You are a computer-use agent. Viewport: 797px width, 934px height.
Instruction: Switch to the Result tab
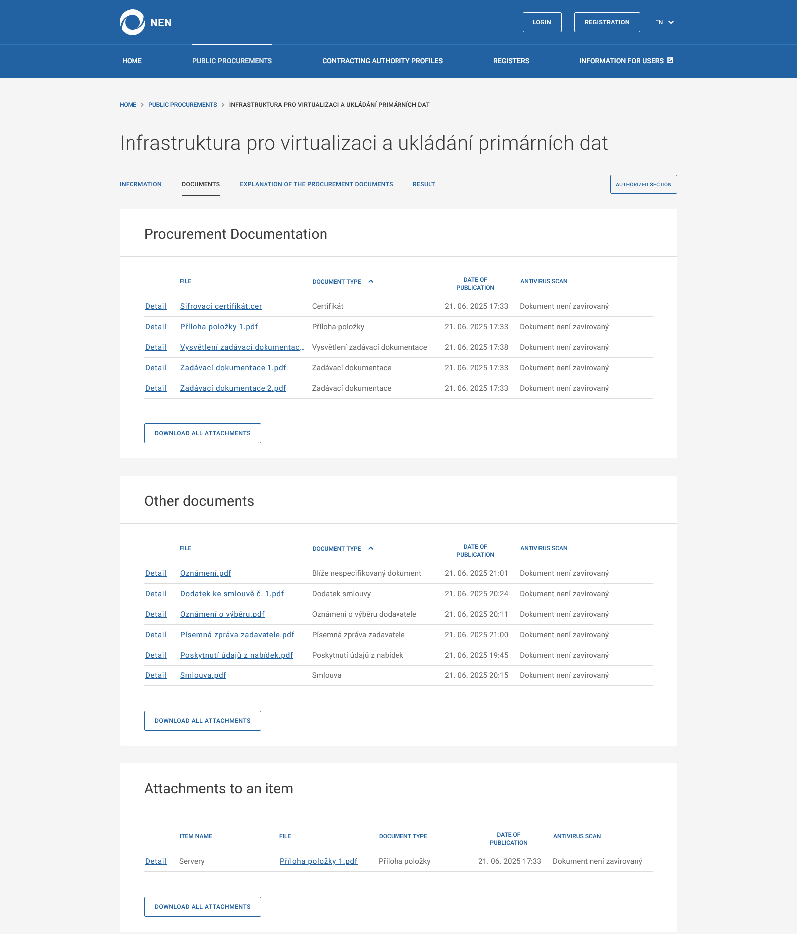[x=423, y=184]
